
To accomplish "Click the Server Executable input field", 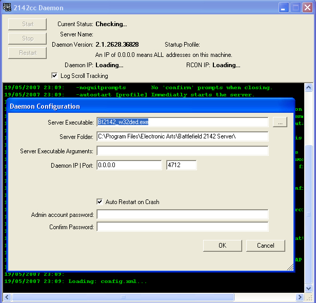I will [x=183, y=122].
